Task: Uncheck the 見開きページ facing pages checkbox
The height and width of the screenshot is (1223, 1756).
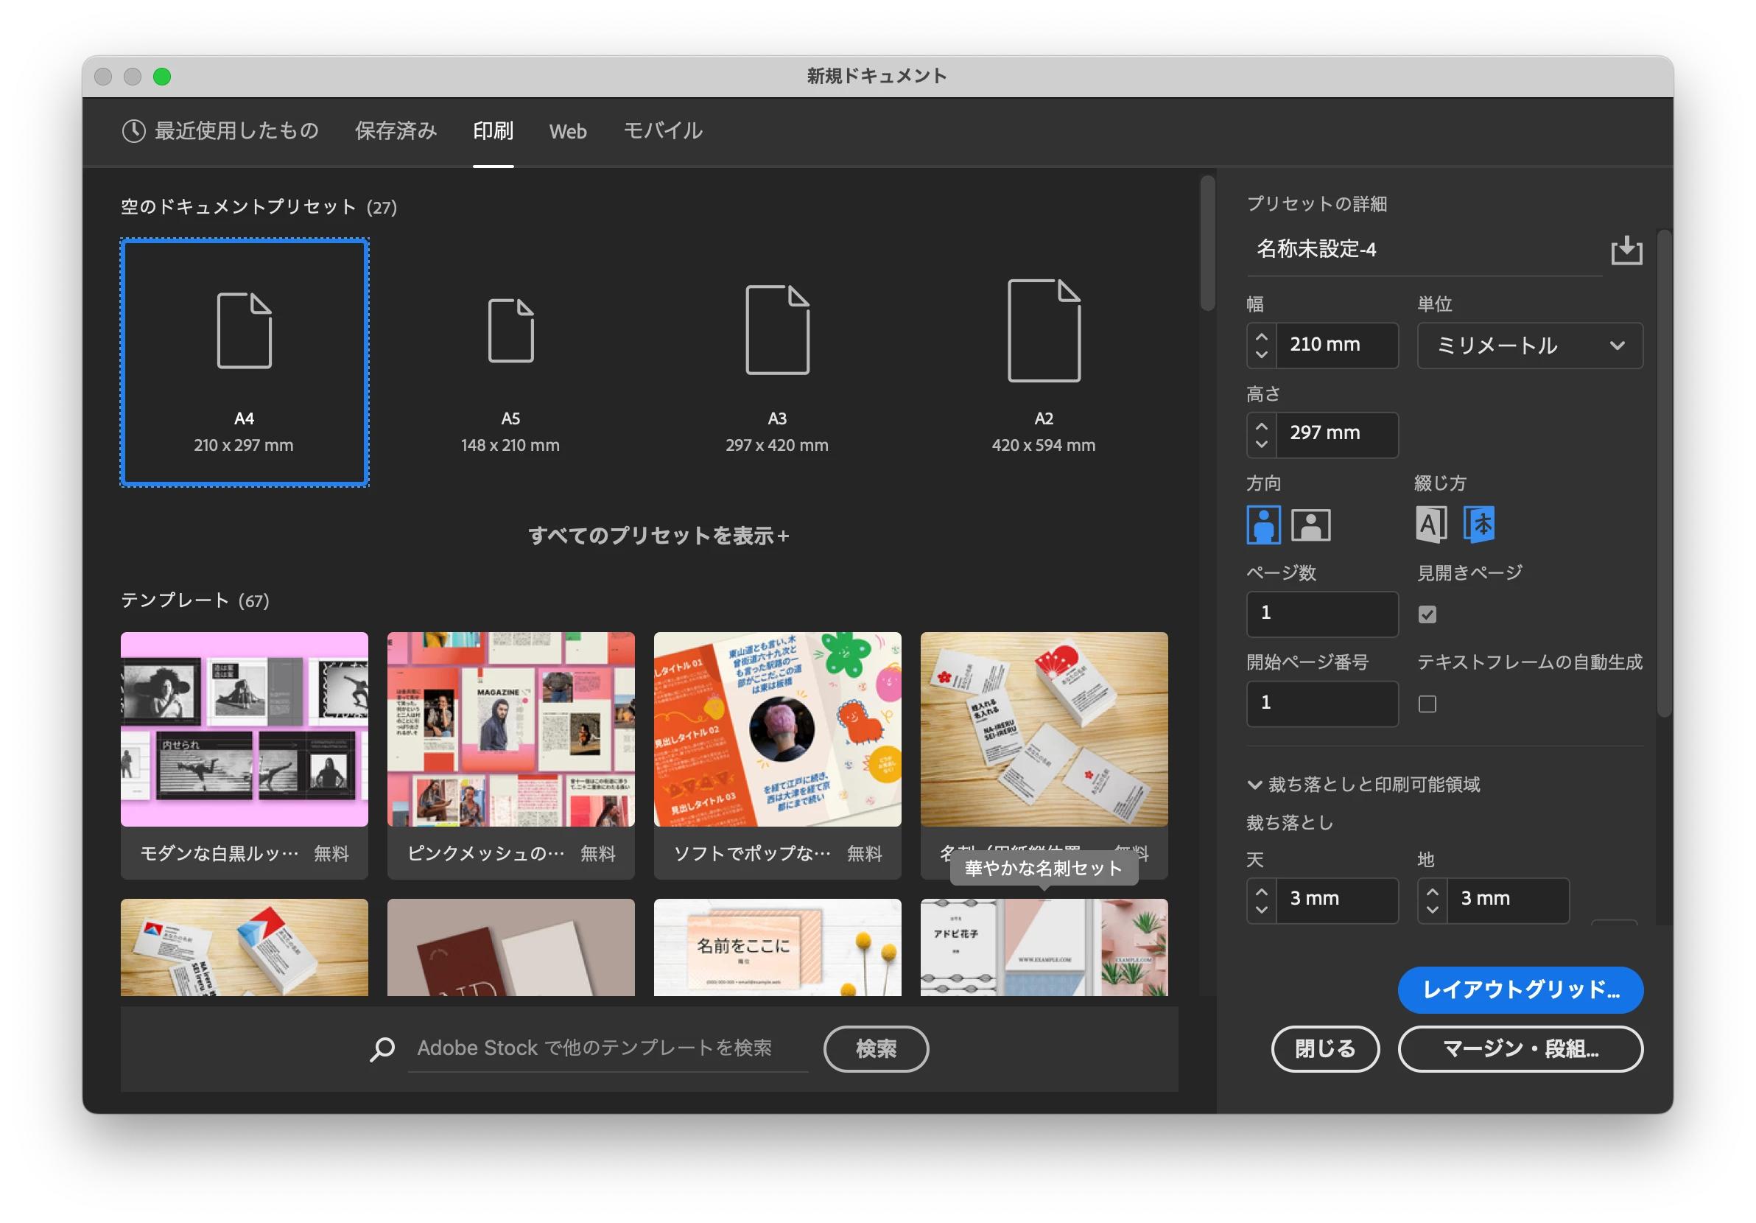Action: [x=1426, y=614]
